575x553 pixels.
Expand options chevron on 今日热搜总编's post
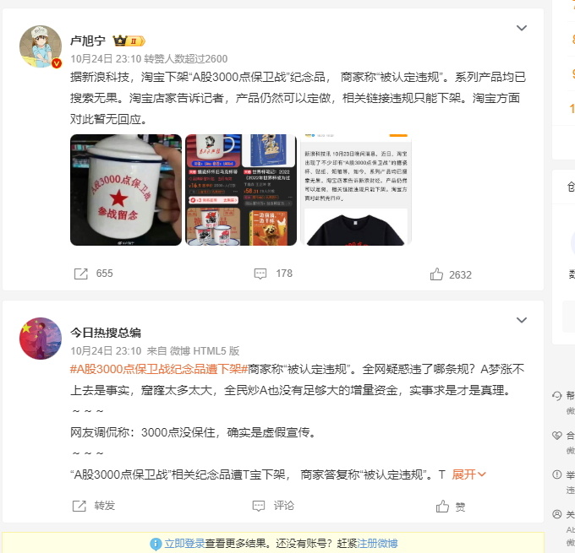pyautogui.click(x=522, y=320)
